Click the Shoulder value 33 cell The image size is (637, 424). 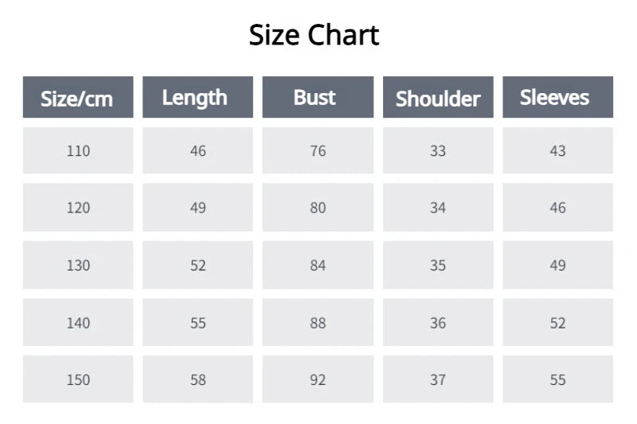(438, 150)
